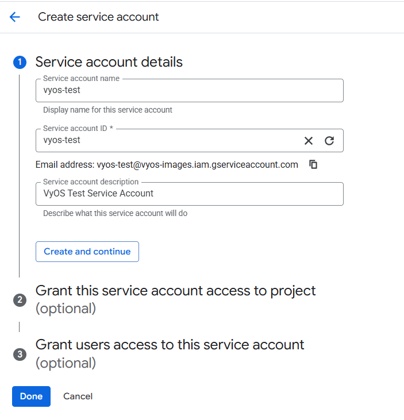Cancel service account creation

coord(78,396)
